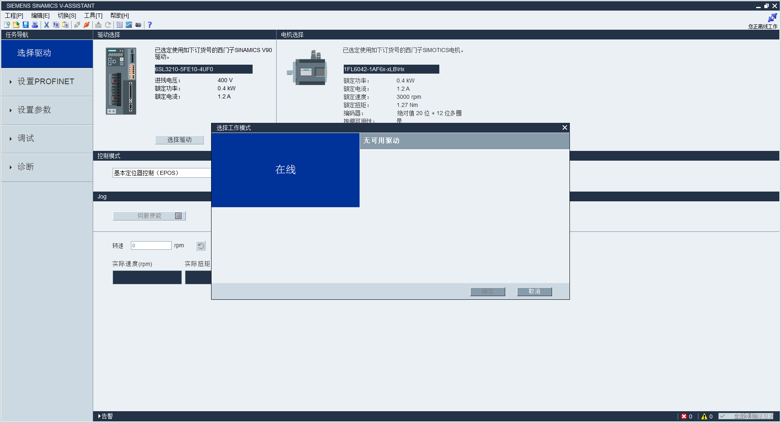Click the Save floppy disk icon

coord(26,25)
